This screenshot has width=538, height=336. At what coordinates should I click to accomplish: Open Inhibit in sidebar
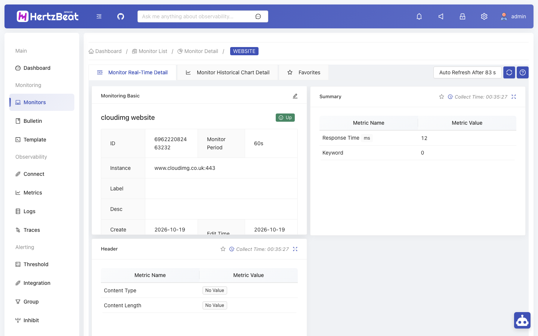point(42,320)
